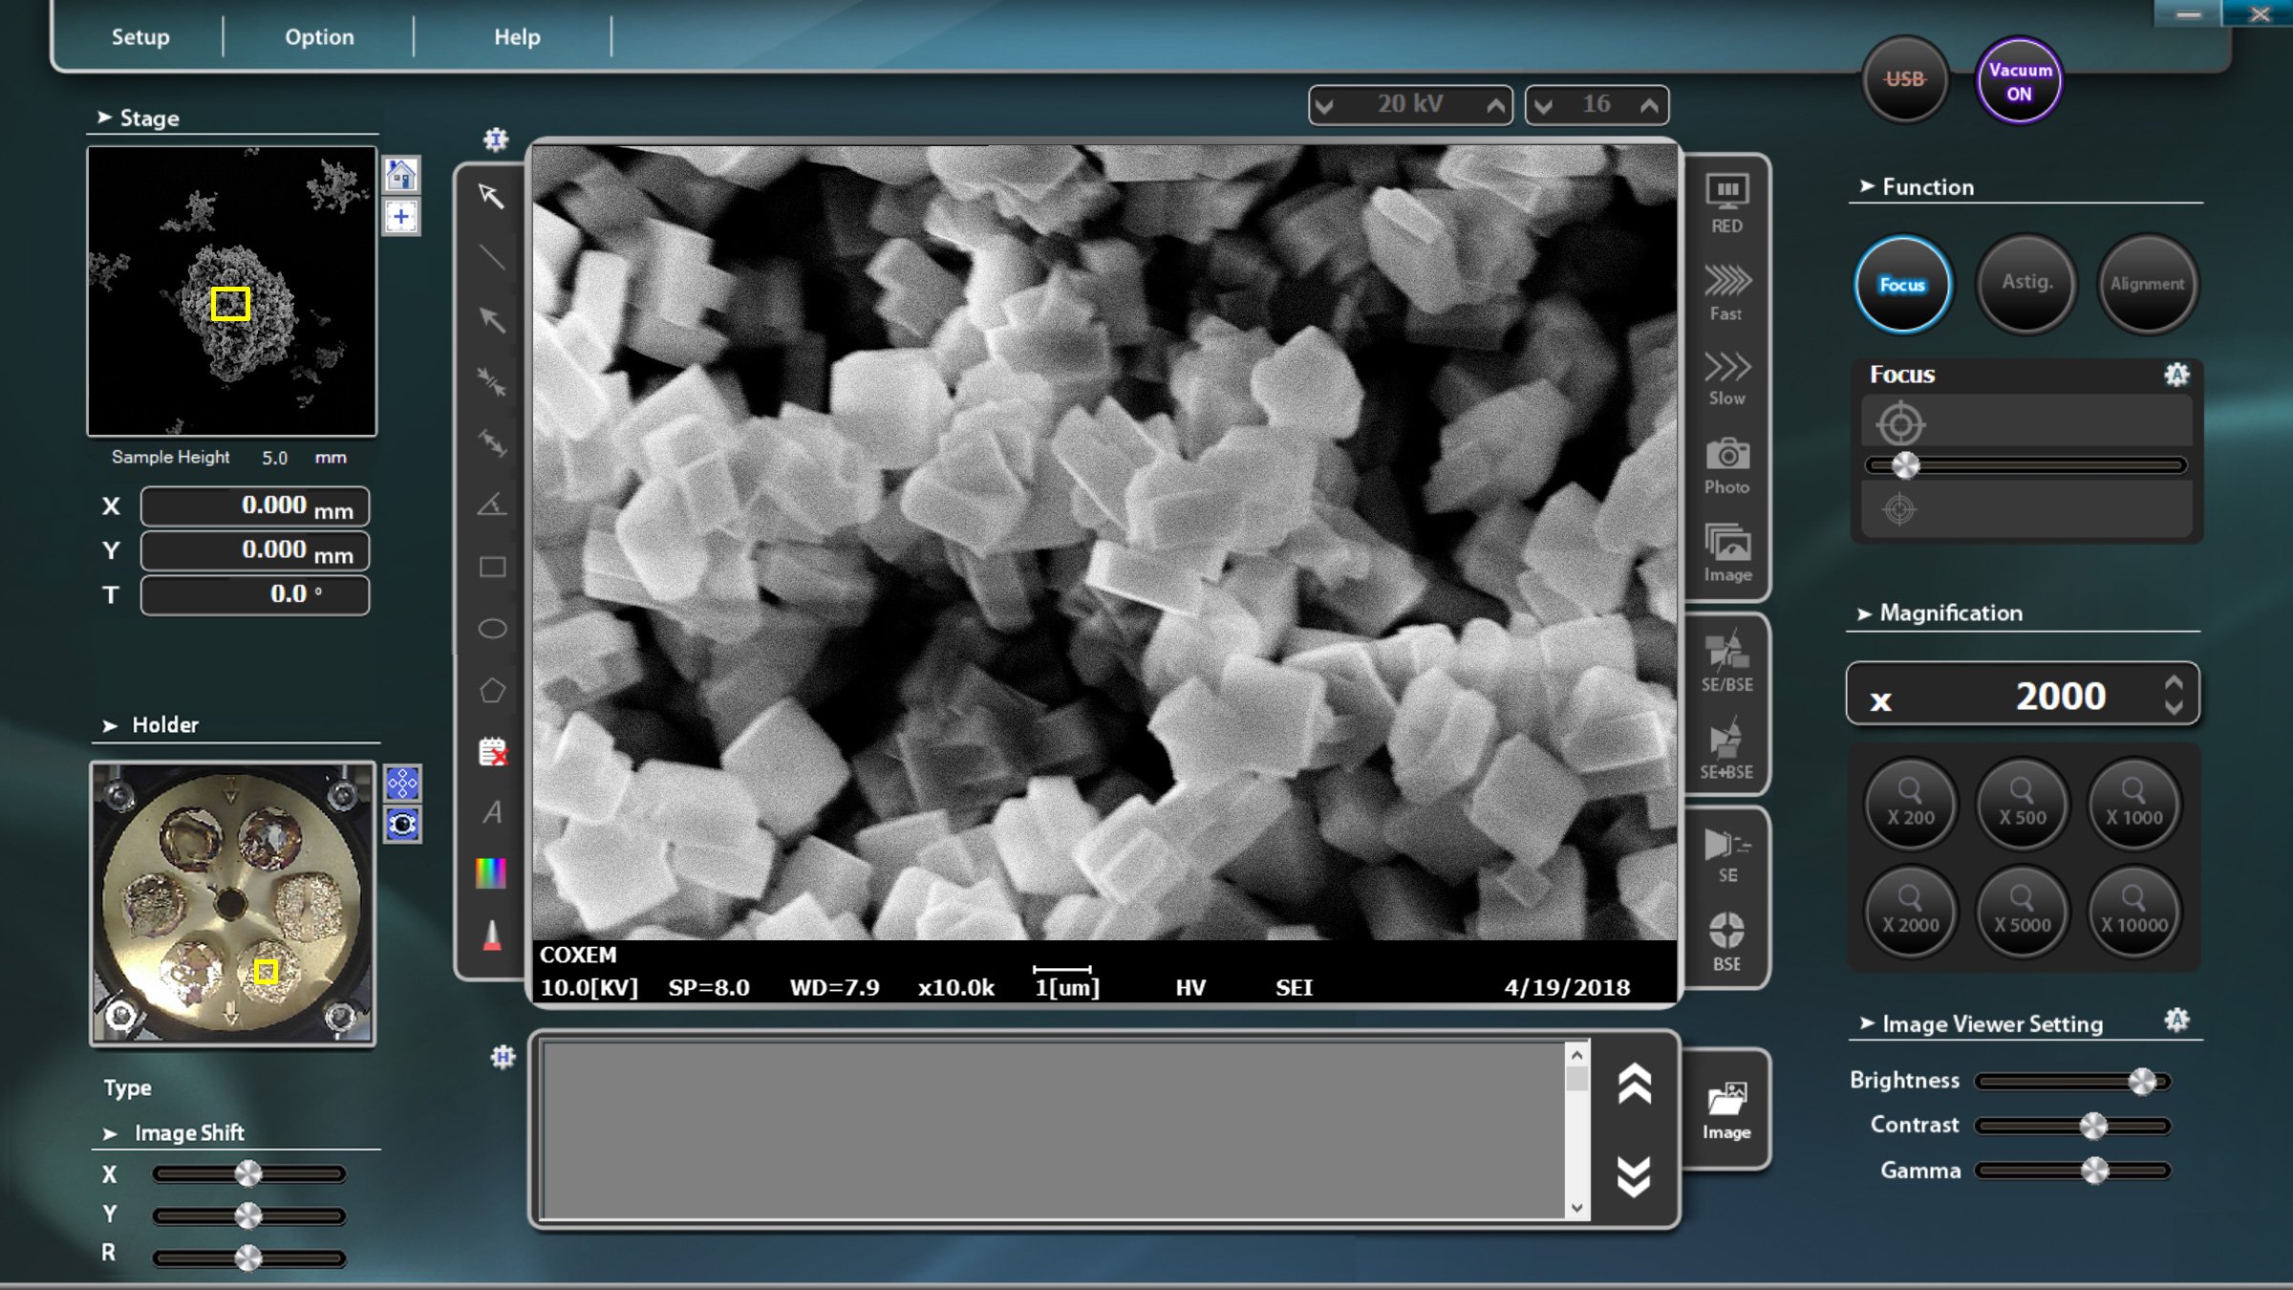Click the magnification up stepper arrow
Viewport: 2293px width, 1290px height.
tap(2174, 683)
